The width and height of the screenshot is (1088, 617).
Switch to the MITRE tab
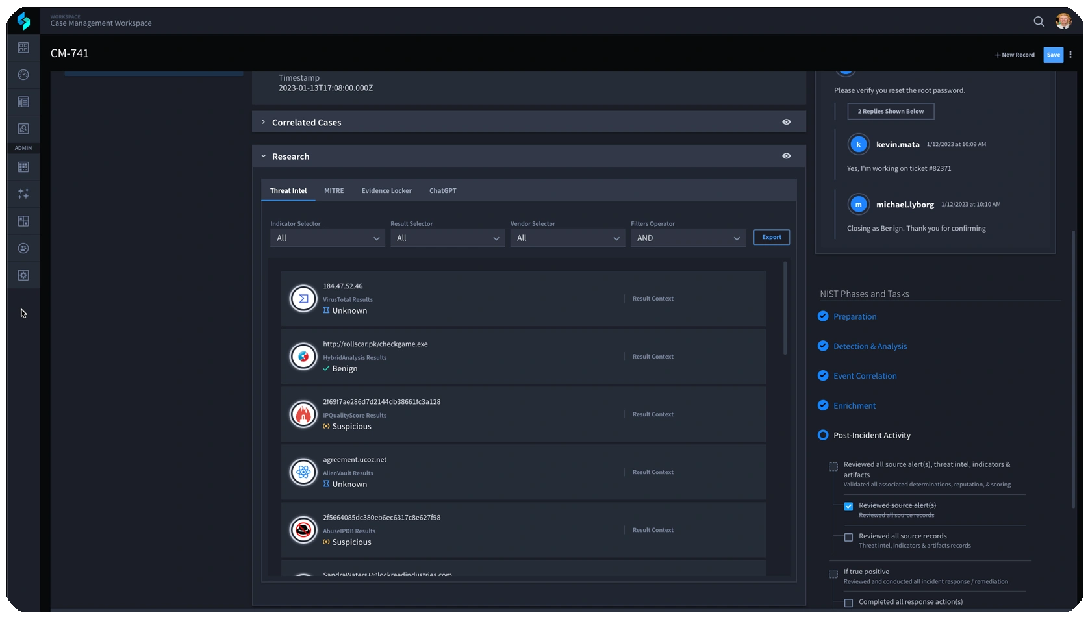[334, 191]
